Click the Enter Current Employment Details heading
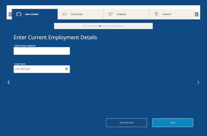 tap(55, 37)
